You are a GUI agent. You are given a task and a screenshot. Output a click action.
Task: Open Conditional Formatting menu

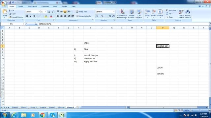[122, 14]
